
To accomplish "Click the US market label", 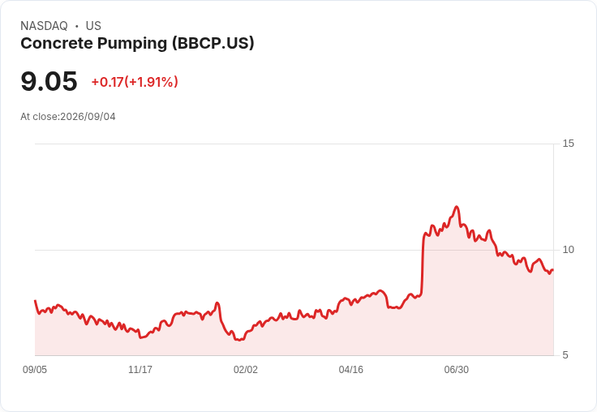I will tap(93, 26).
